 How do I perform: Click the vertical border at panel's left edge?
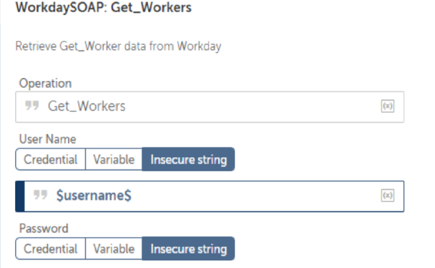click(1, 136)
